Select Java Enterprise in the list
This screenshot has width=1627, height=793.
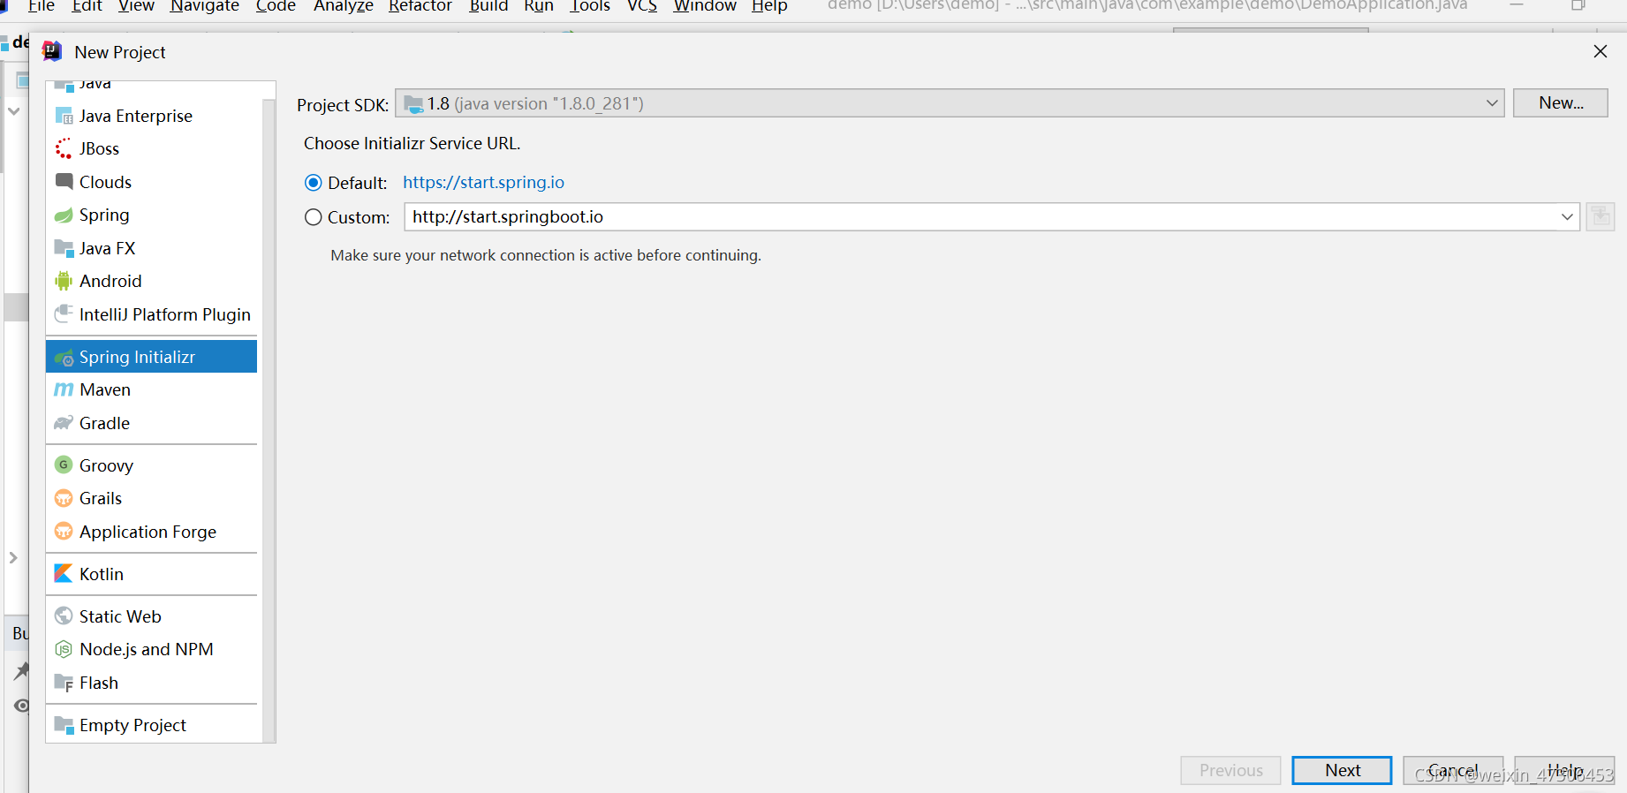[151, 116]
